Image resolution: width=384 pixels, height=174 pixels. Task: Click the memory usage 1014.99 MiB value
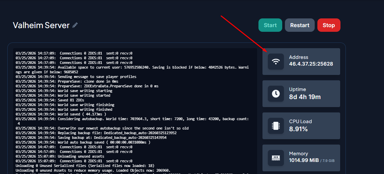coord(304,160)
